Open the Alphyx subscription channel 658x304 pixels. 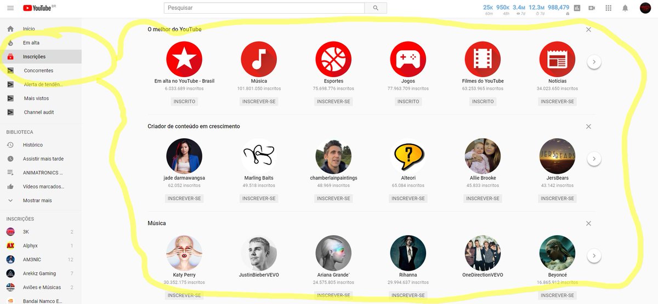pos(41,246)
